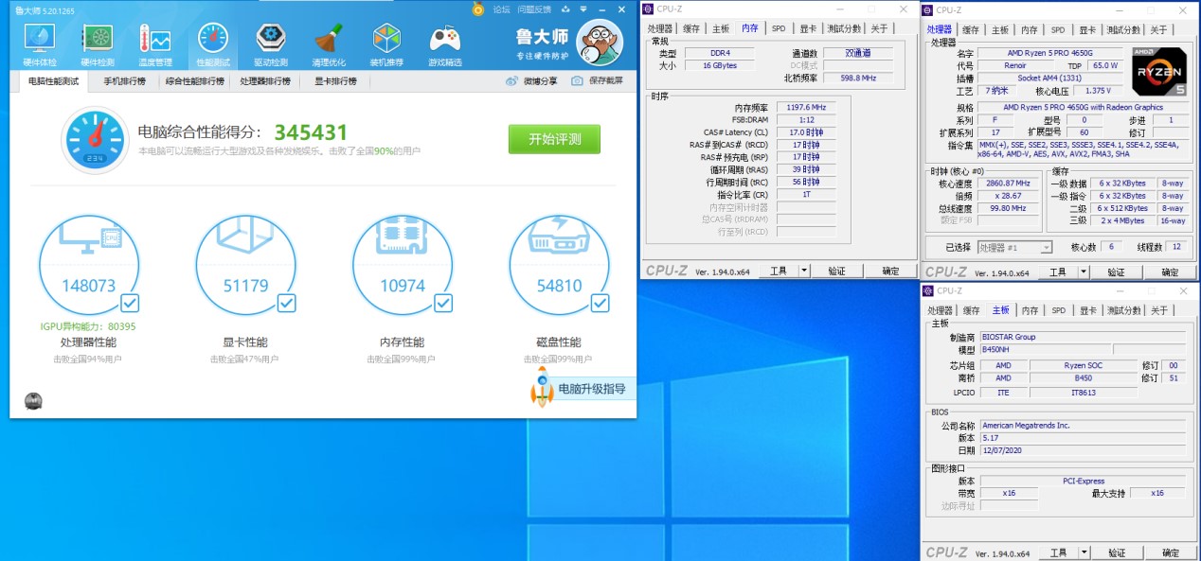1201x561 pixels.
Task: Click the rocket icon beside 电脑升级指导
Action: click(x=543, y=389)
